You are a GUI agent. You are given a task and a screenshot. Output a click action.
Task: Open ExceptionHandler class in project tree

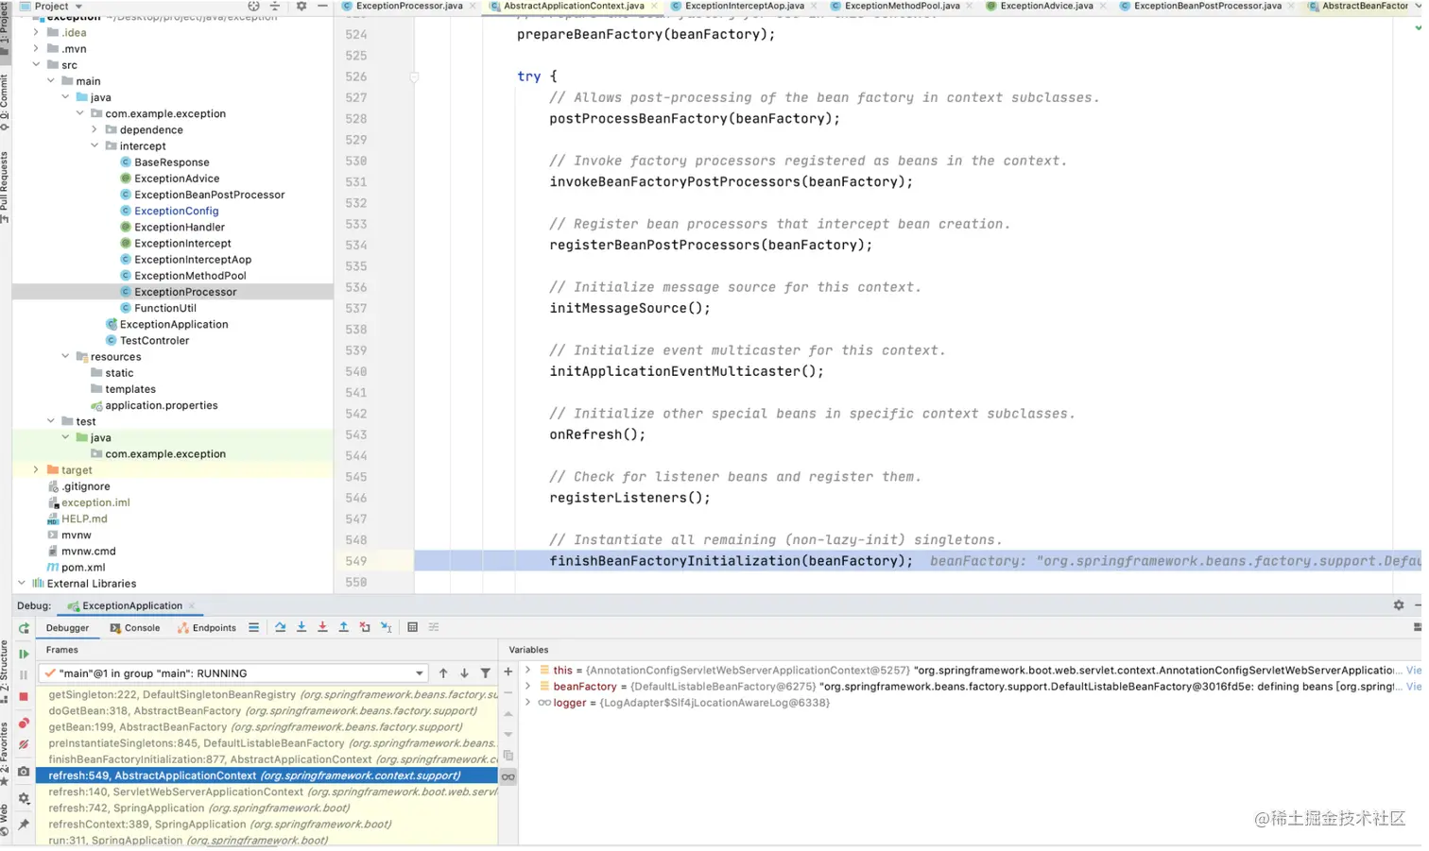tap(179, 227)
